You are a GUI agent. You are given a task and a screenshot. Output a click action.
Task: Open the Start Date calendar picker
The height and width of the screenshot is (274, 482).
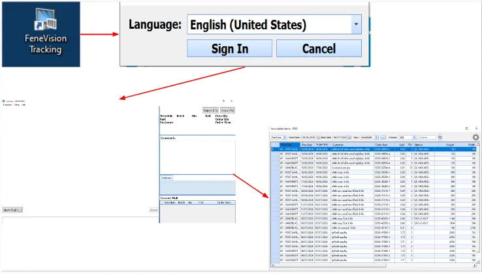(x=318, y=137)
